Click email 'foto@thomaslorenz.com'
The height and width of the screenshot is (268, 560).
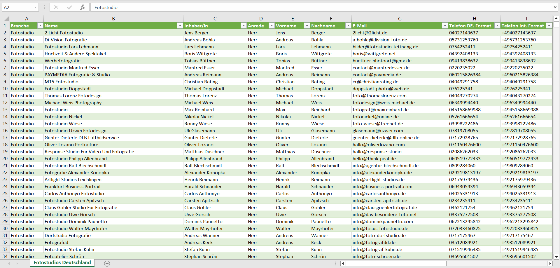point(400,96)
